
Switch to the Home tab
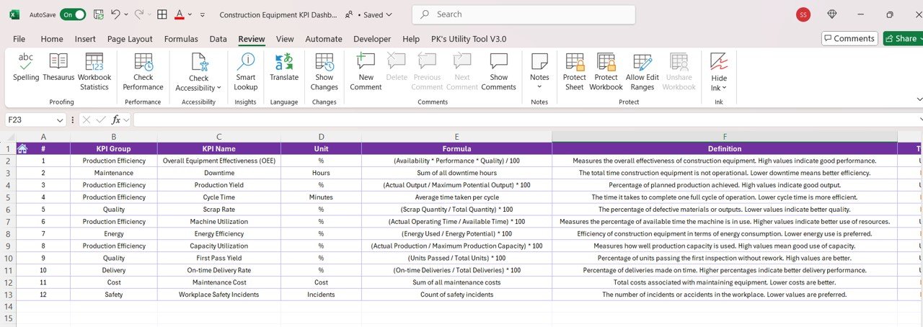(52, 39)
